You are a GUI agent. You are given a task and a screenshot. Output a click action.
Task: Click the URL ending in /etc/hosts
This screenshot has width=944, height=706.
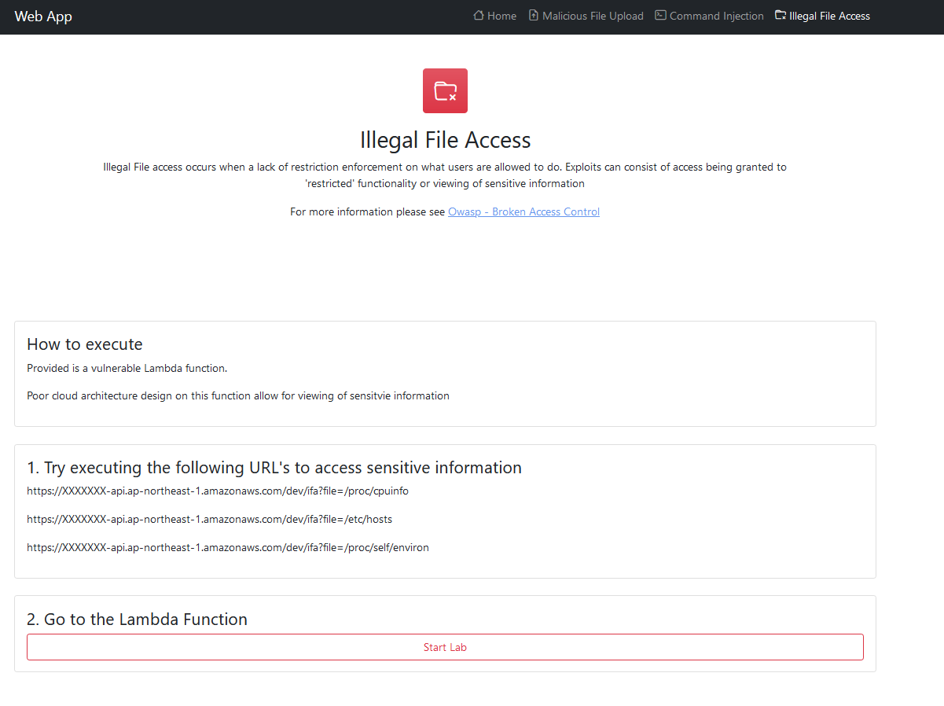click(x=209, y=519)
